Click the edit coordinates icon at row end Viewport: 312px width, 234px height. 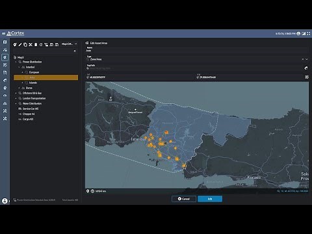point(307,77)
